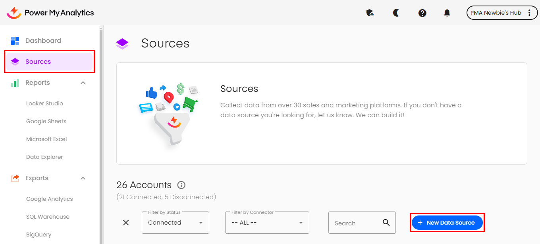Click into the Search input field

(x=355, y=223)
